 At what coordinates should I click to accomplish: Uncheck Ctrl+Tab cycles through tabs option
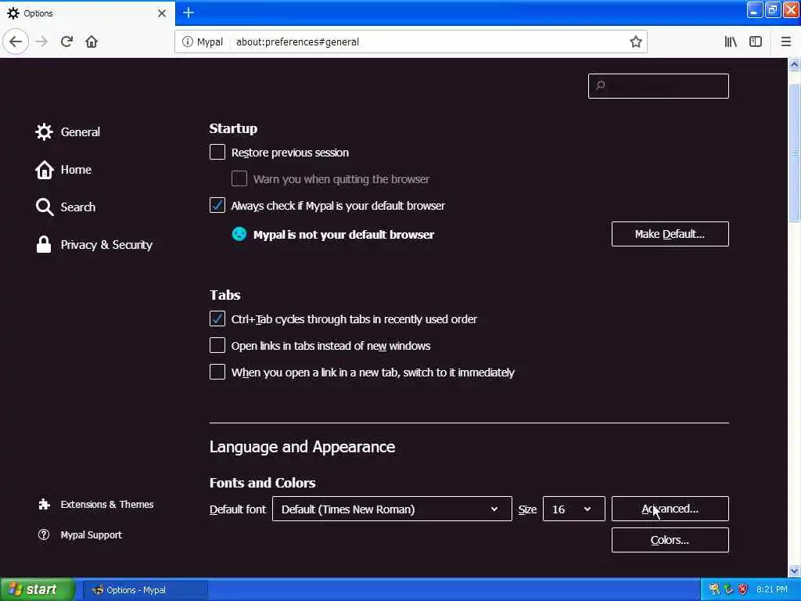pyautogui.click(x=217, y=318)
